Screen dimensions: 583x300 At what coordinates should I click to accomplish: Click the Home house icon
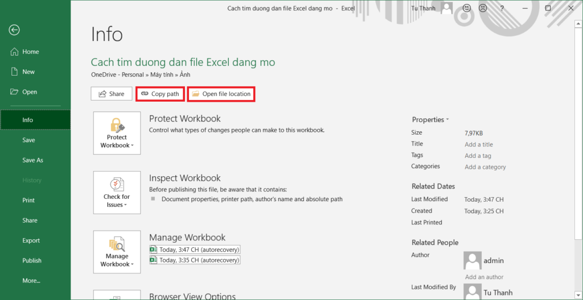pos(14,52)
